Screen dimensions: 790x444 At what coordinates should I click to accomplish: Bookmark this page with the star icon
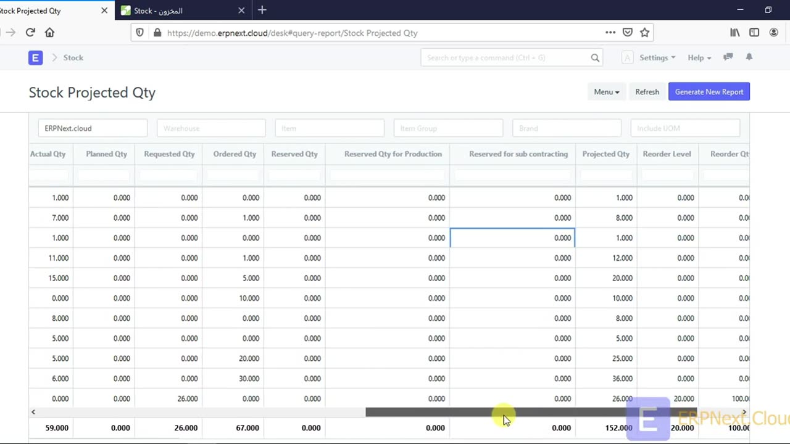pyautogui.click(x=645, y=33)
